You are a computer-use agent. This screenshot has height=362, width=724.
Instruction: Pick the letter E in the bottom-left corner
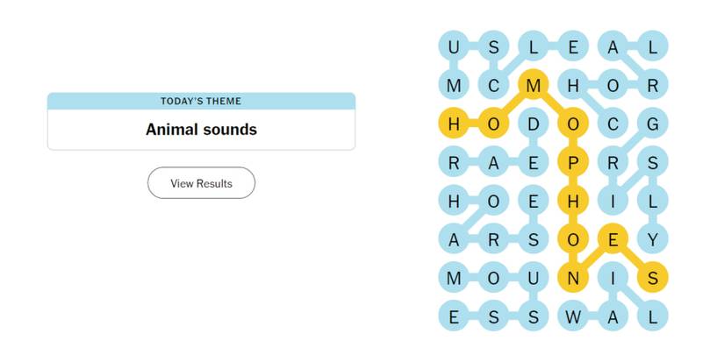click(x=454, y=316)
